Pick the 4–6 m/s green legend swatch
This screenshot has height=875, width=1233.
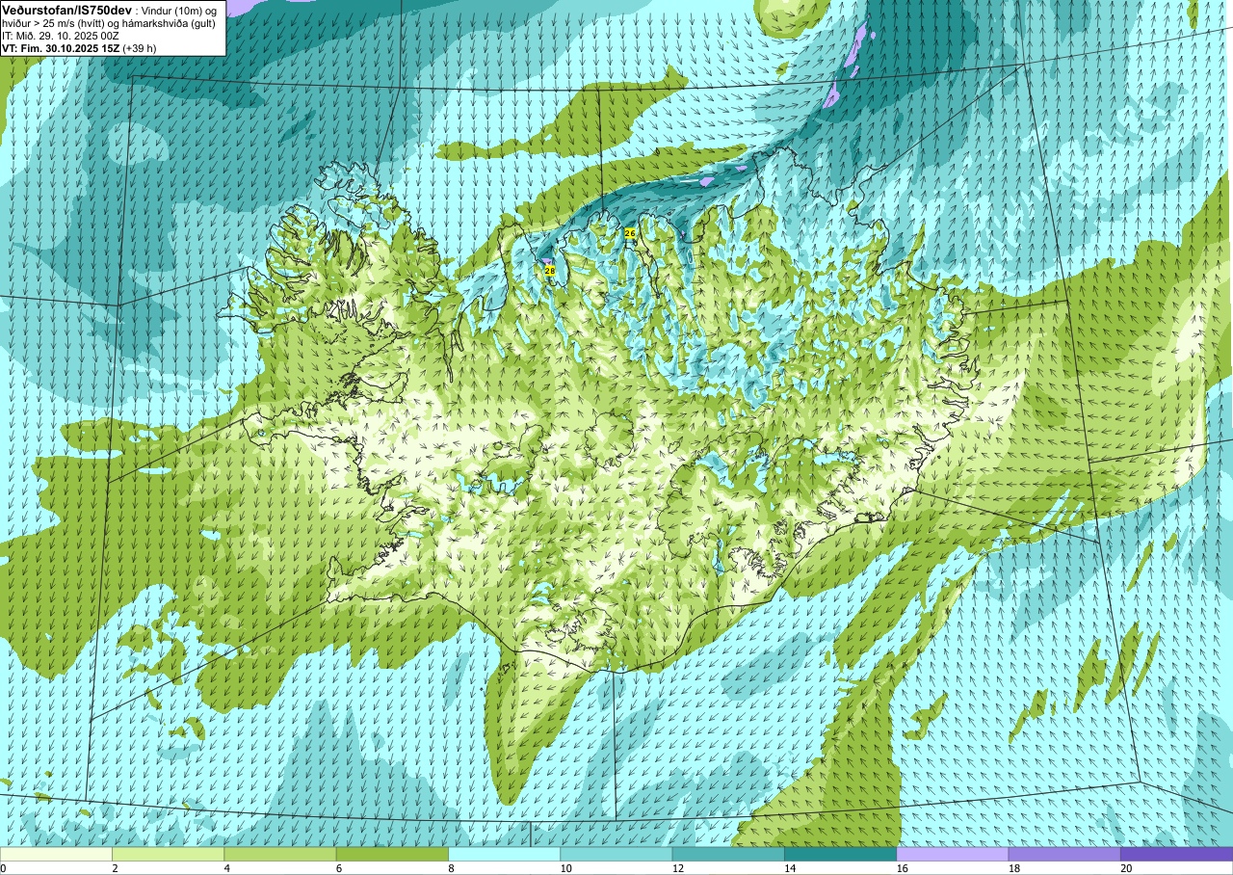(279, 854)
